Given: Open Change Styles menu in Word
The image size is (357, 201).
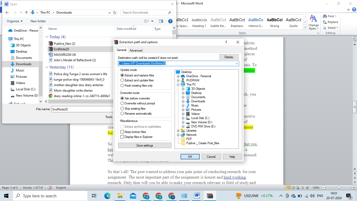Looking at the screenshot, I should coord(313,23).
